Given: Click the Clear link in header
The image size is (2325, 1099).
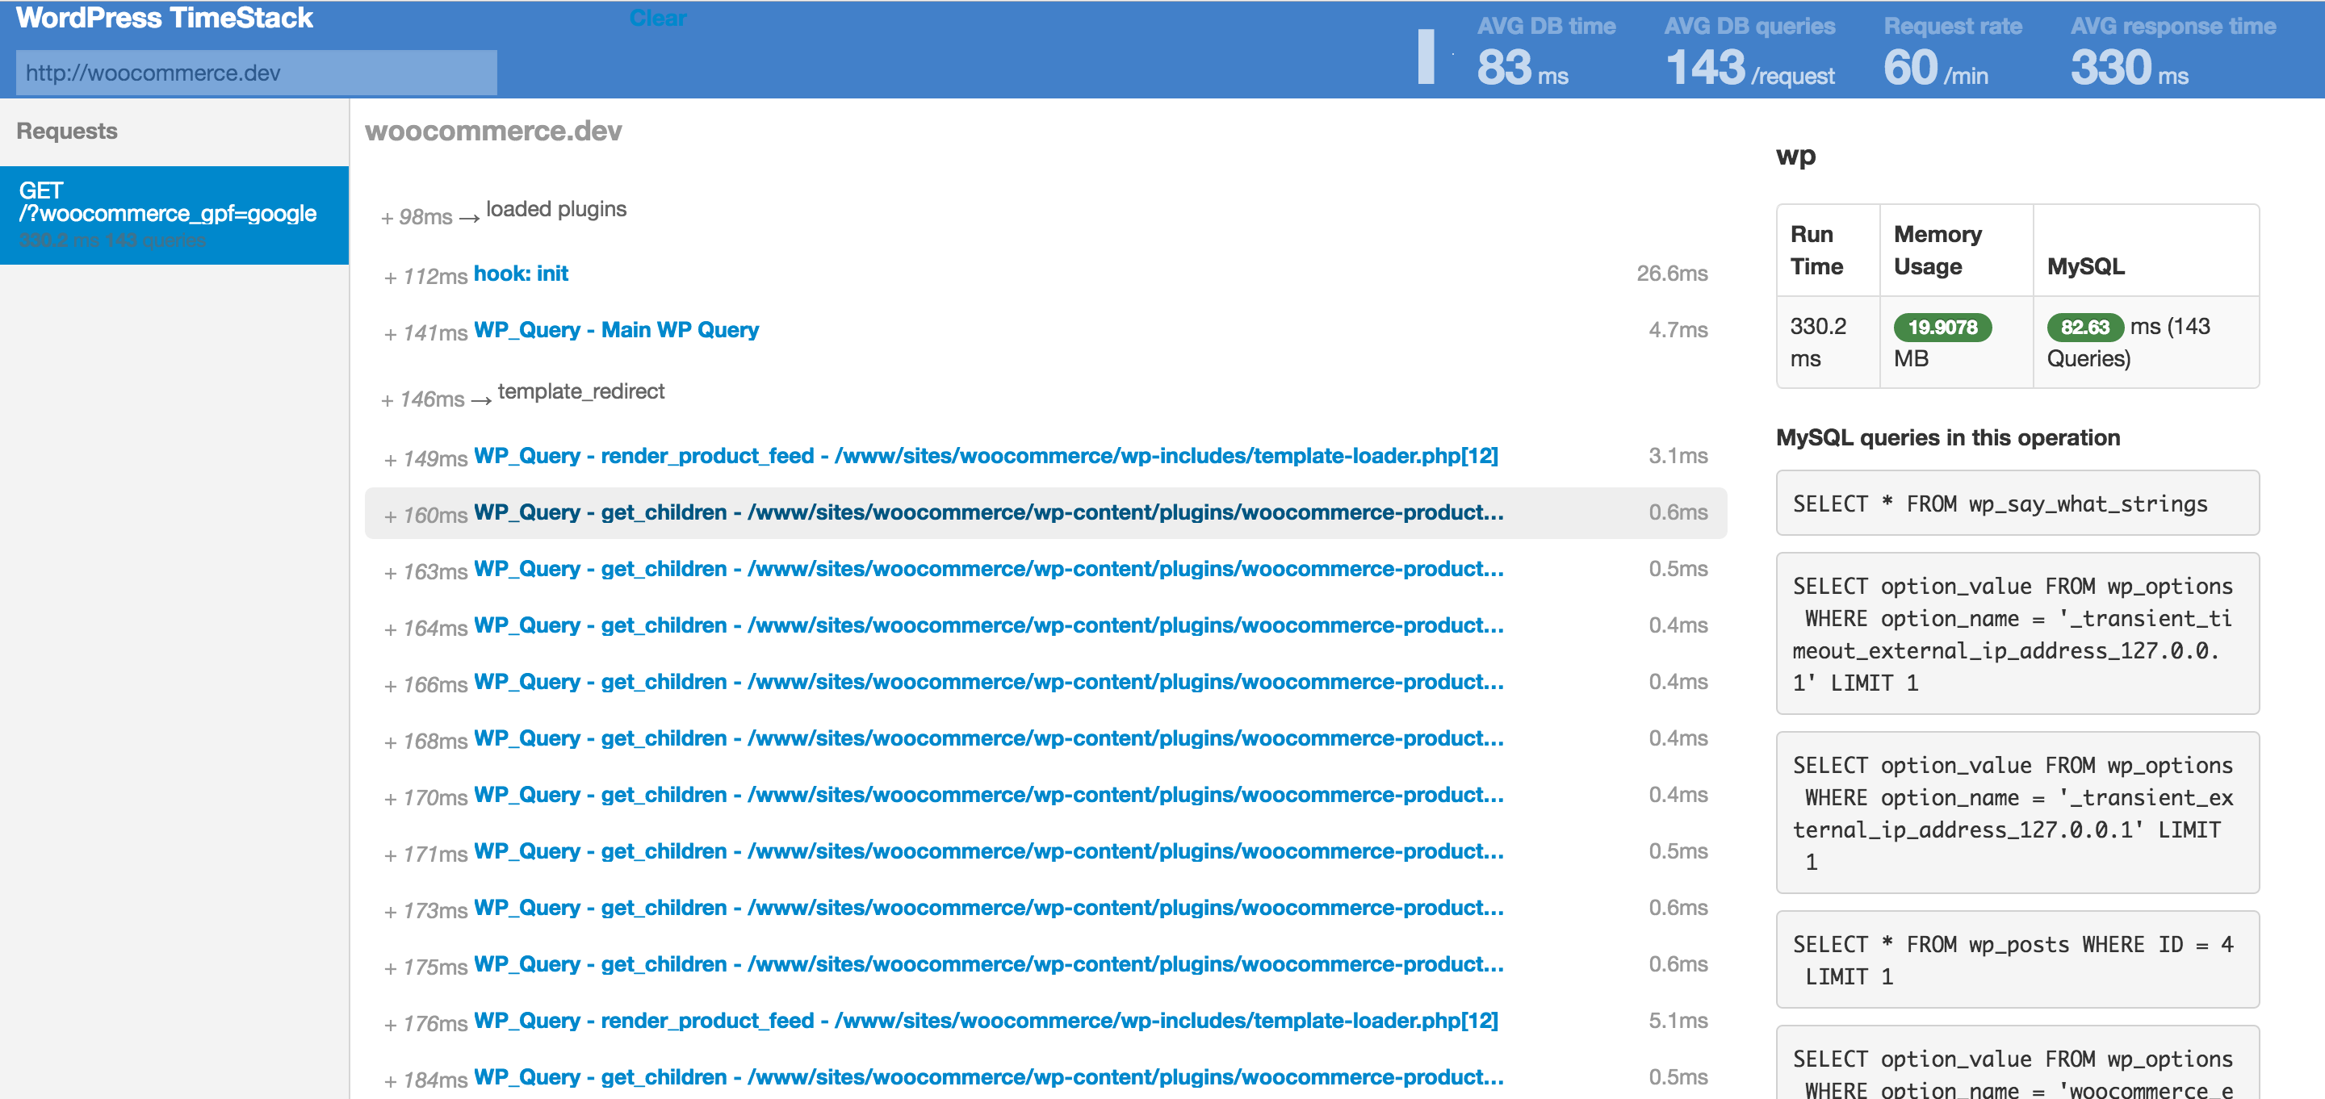Looking at the screenshot, I should point(658,18).
